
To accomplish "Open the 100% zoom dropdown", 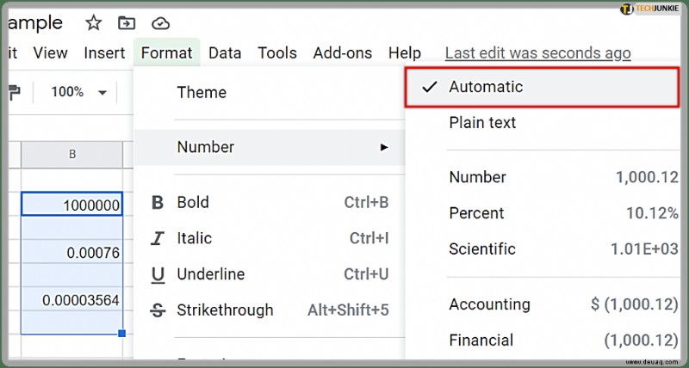I will point(78,92).
